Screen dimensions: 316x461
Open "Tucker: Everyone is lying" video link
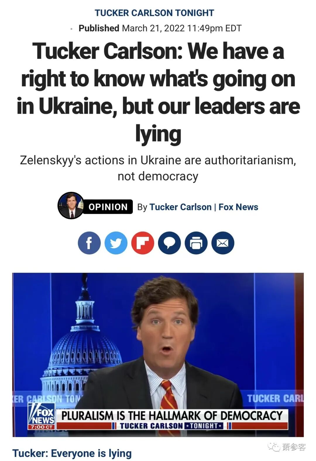[x=72, y=453]
